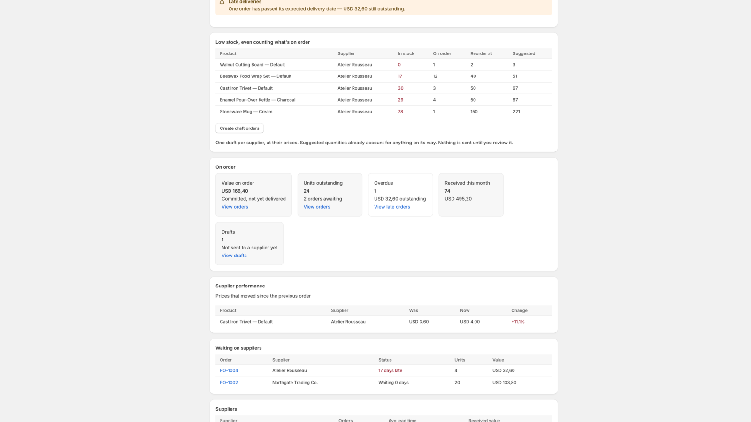Image resolution: width=751 pixels, height=422 pixels.
Task: Open the View drafts link
Action: 234,256
